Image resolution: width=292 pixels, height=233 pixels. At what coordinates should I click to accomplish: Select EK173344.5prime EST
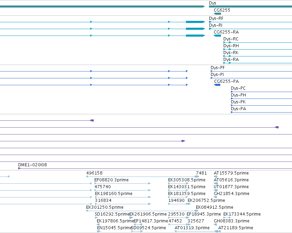(242, 214)
